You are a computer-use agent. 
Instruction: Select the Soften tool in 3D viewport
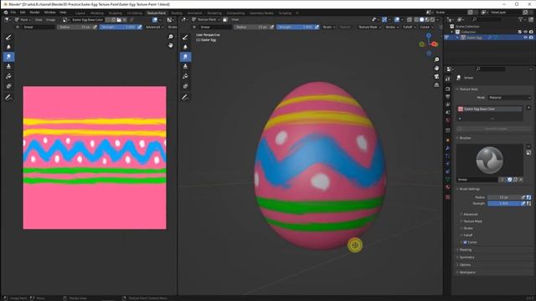[x=185, y=47]
